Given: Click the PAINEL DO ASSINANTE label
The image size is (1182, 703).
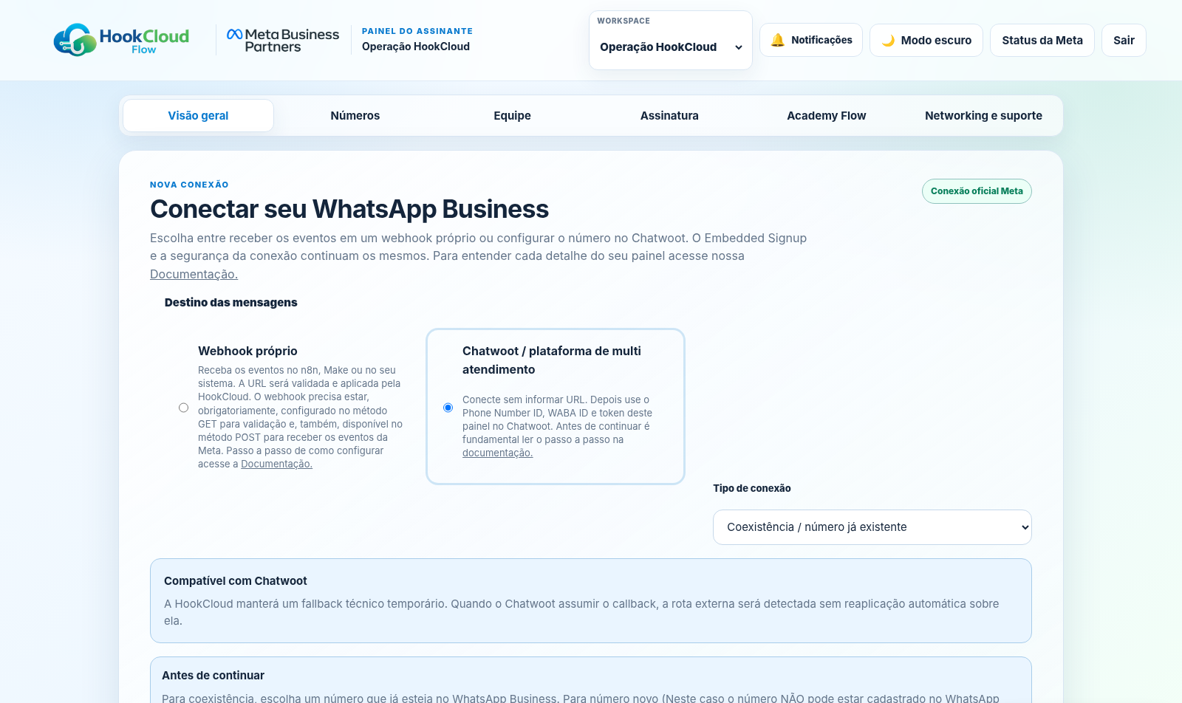Looking at the screenshot, I should [x=417, y=31].
